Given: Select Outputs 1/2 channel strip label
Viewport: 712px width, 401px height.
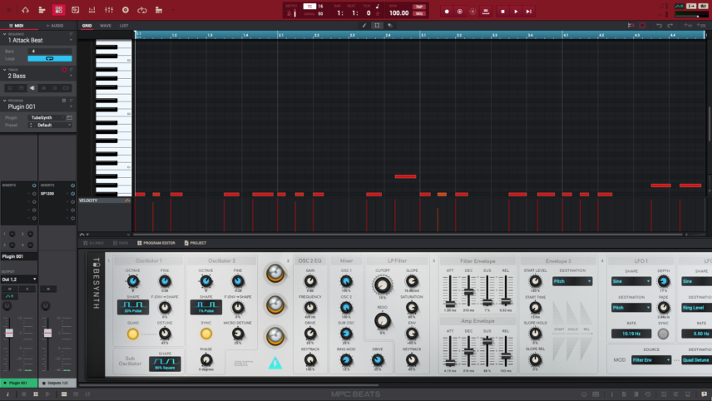Looking at the screenshot, I should tap(57, 384).
